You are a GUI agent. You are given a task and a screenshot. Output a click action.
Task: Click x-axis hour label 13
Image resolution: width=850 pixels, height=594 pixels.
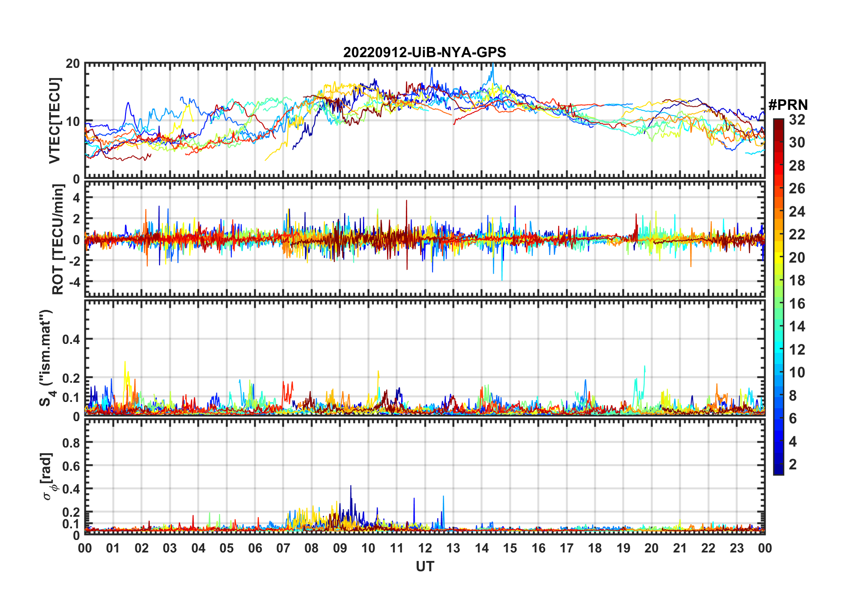tap(453, 548)
